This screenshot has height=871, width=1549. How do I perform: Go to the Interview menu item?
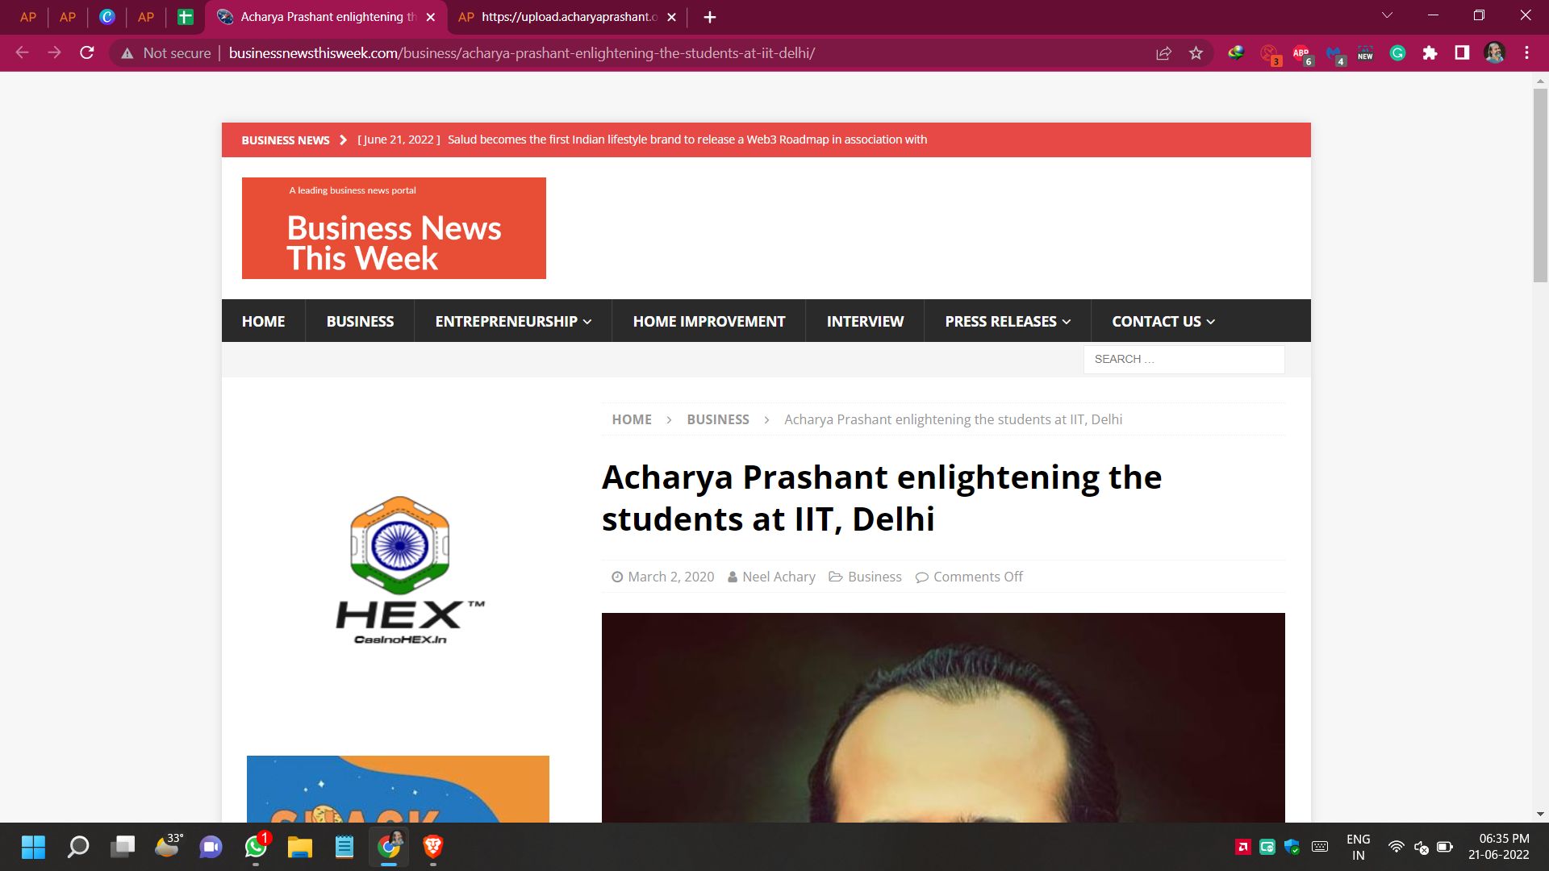point(865,321)
